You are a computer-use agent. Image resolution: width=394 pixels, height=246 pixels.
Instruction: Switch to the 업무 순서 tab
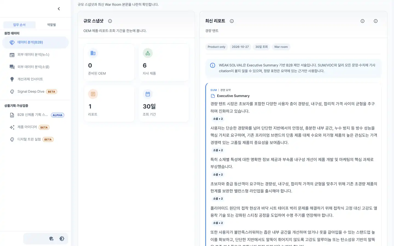point(19,25)
